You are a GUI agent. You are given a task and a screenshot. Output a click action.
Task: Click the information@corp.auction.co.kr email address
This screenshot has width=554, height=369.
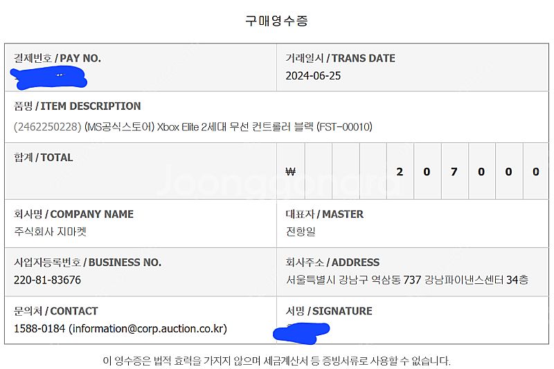pyautogui.click(x=148, y=328)
